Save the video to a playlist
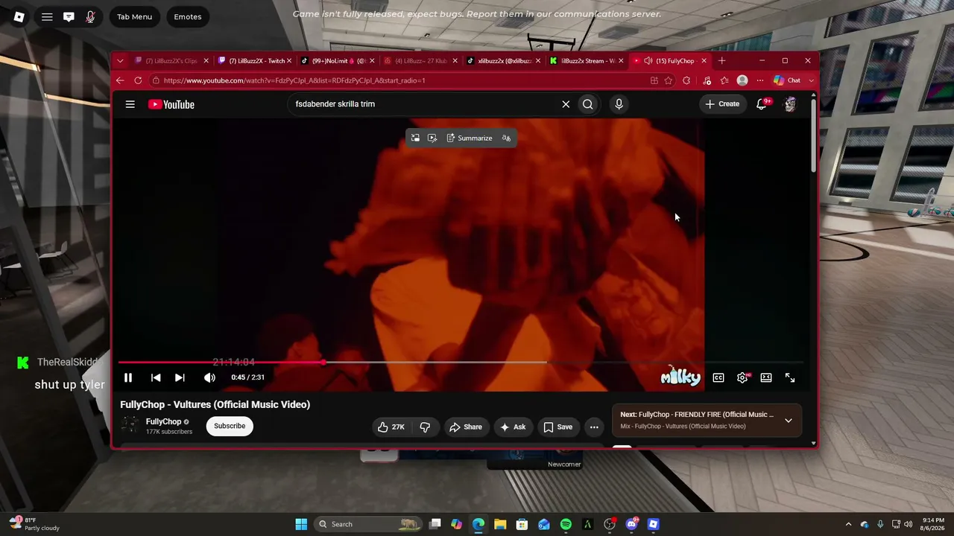Viewport: 954px width, 536px height. 557,427
